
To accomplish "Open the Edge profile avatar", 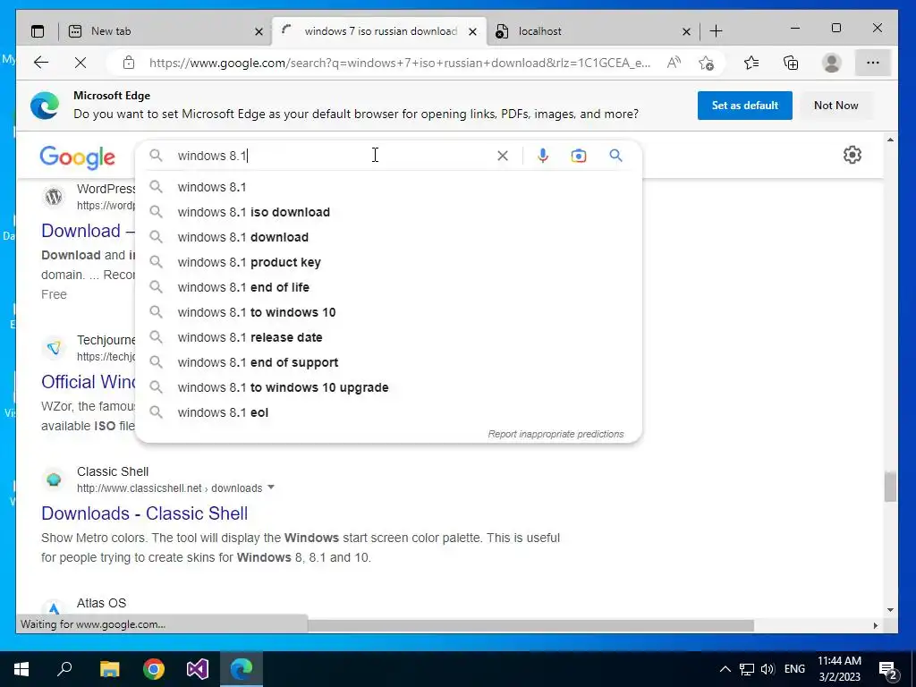I will point(831,63).
